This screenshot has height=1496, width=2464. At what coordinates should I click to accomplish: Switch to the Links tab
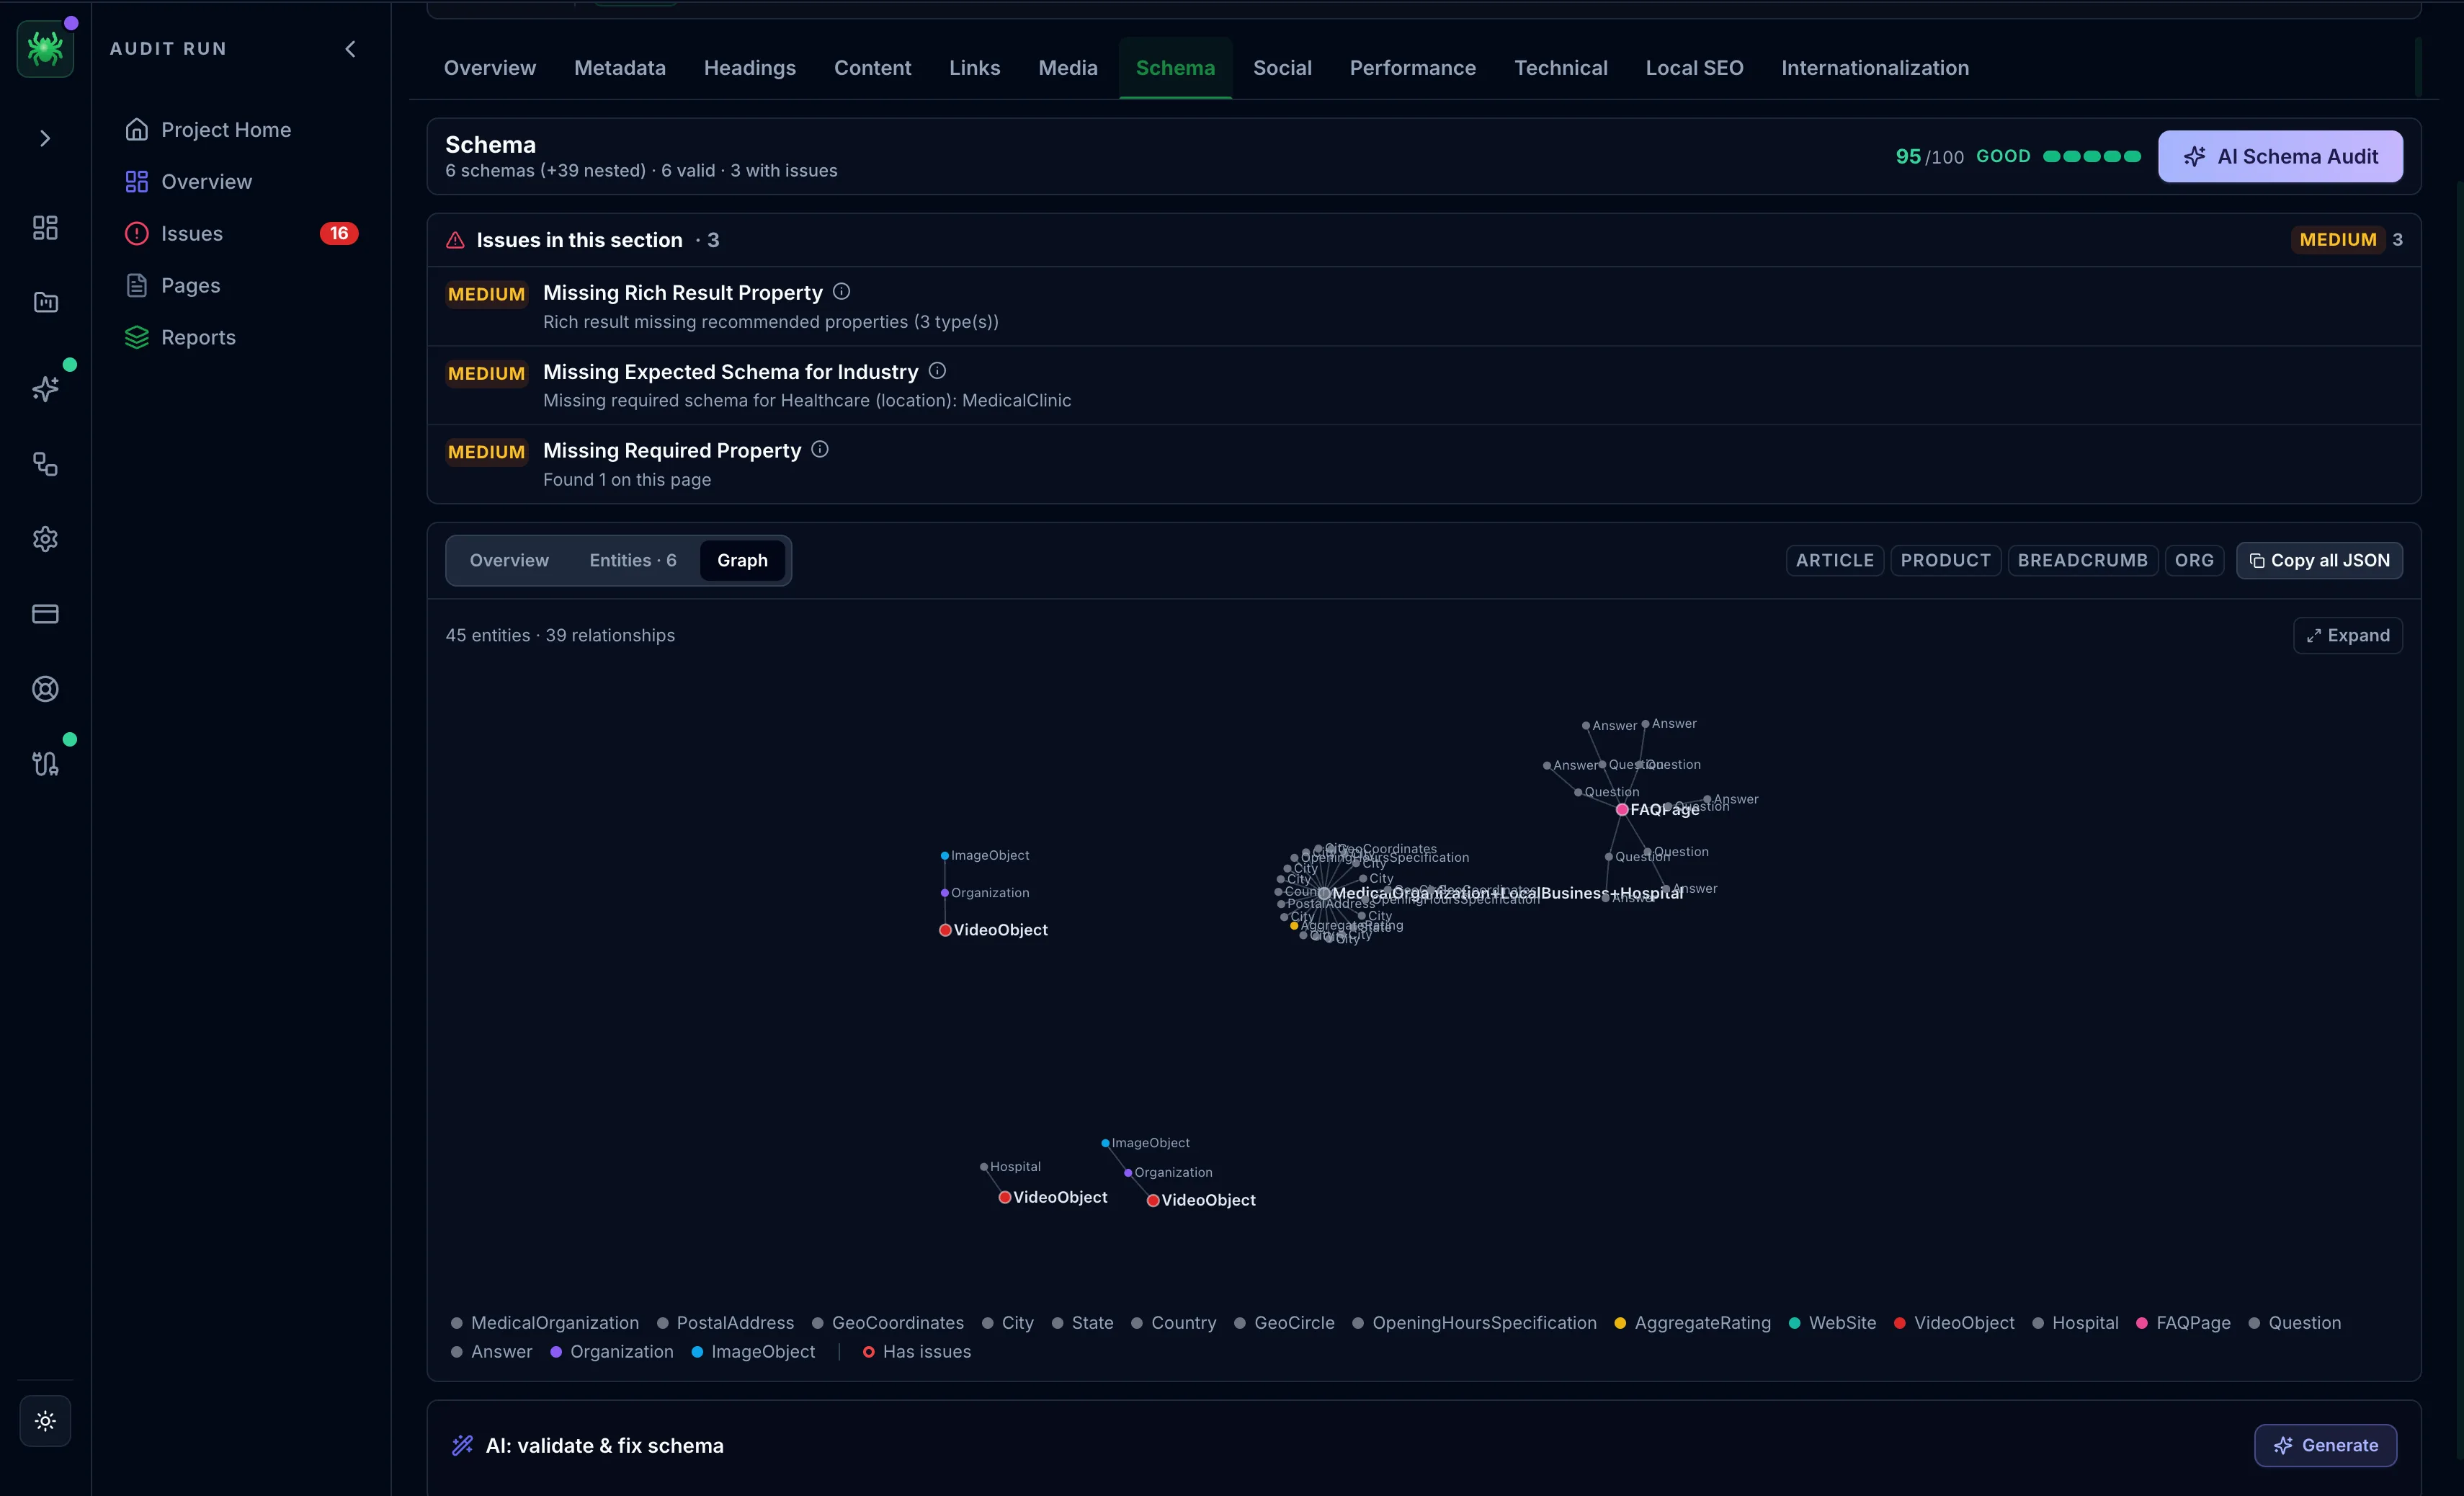tap(975, 68)
